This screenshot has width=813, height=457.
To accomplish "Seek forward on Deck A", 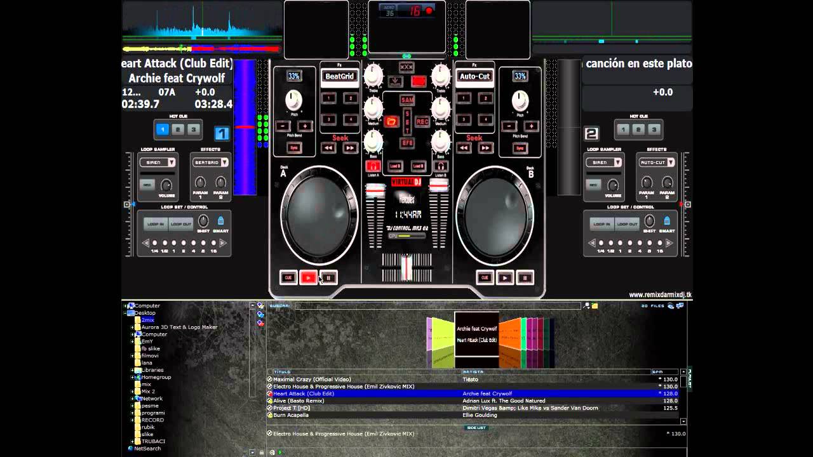I will (350, 148).
